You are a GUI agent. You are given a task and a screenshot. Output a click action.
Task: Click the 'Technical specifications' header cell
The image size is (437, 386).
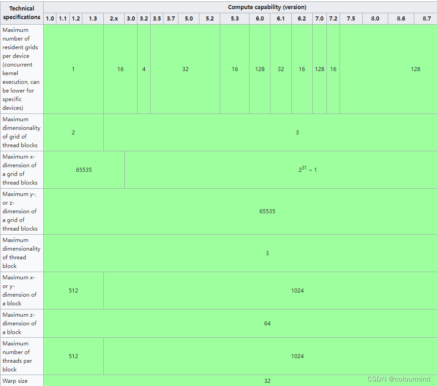click(22, 13)
